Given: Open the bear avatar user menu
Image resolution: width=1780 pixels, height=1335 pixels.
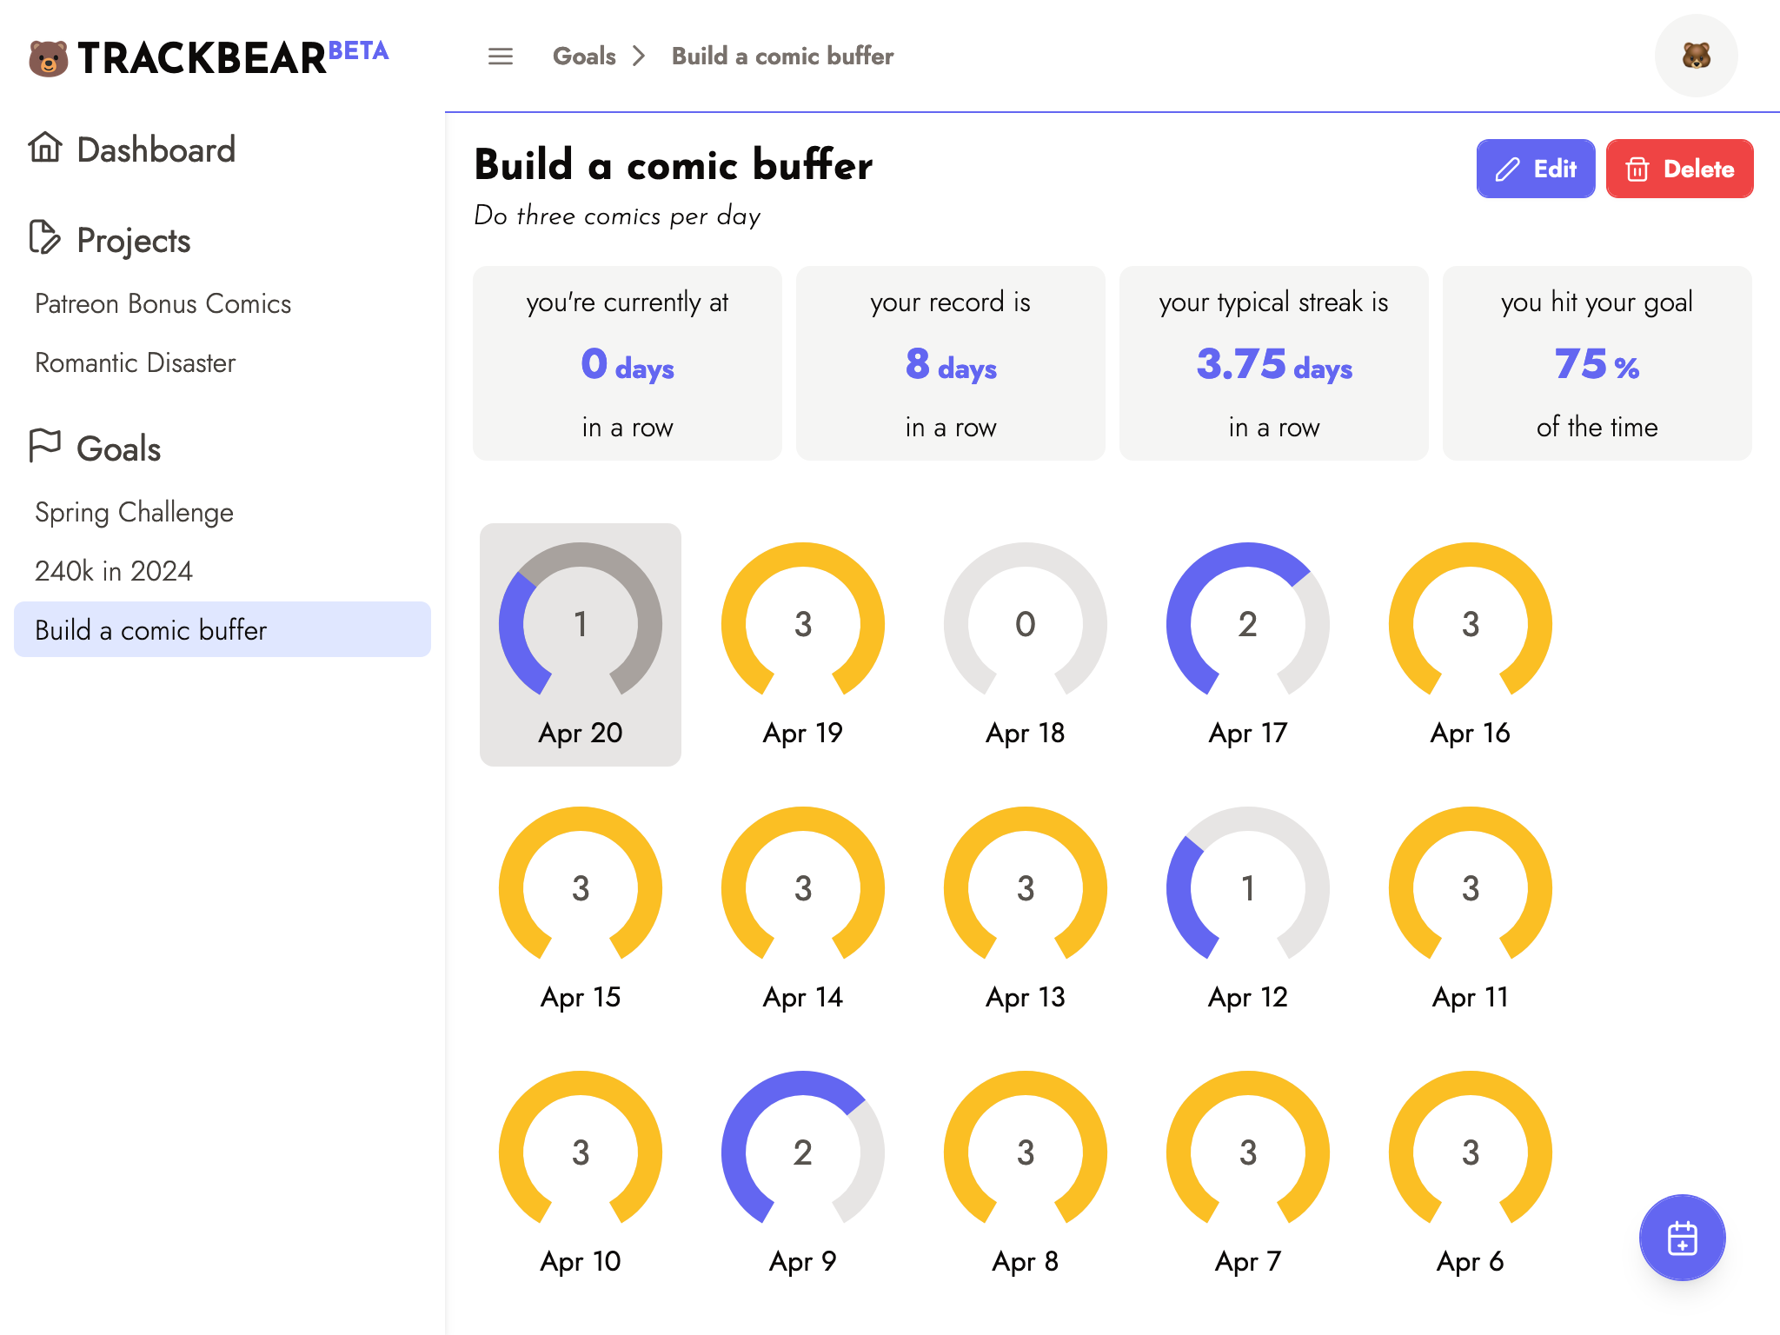Looking at the screenshot, I should [x=1696, y=56].
